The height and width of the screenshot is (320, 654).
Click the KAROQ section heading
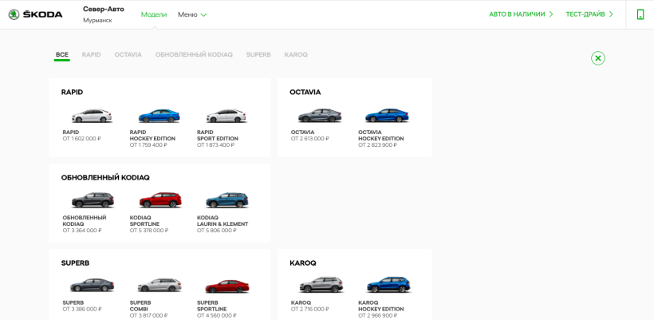coord(303,263)
